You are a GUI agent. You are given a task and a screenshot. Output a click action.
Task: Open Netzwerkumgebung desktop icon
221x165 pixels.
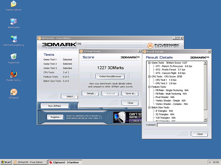tap(14, 41)
